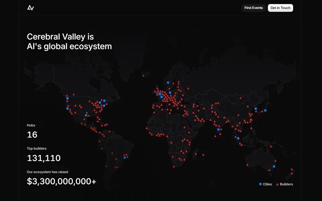Click the Cerebral Valley logo
The width and height of the screenshot is (322, 201).
(x=31, y=8)
